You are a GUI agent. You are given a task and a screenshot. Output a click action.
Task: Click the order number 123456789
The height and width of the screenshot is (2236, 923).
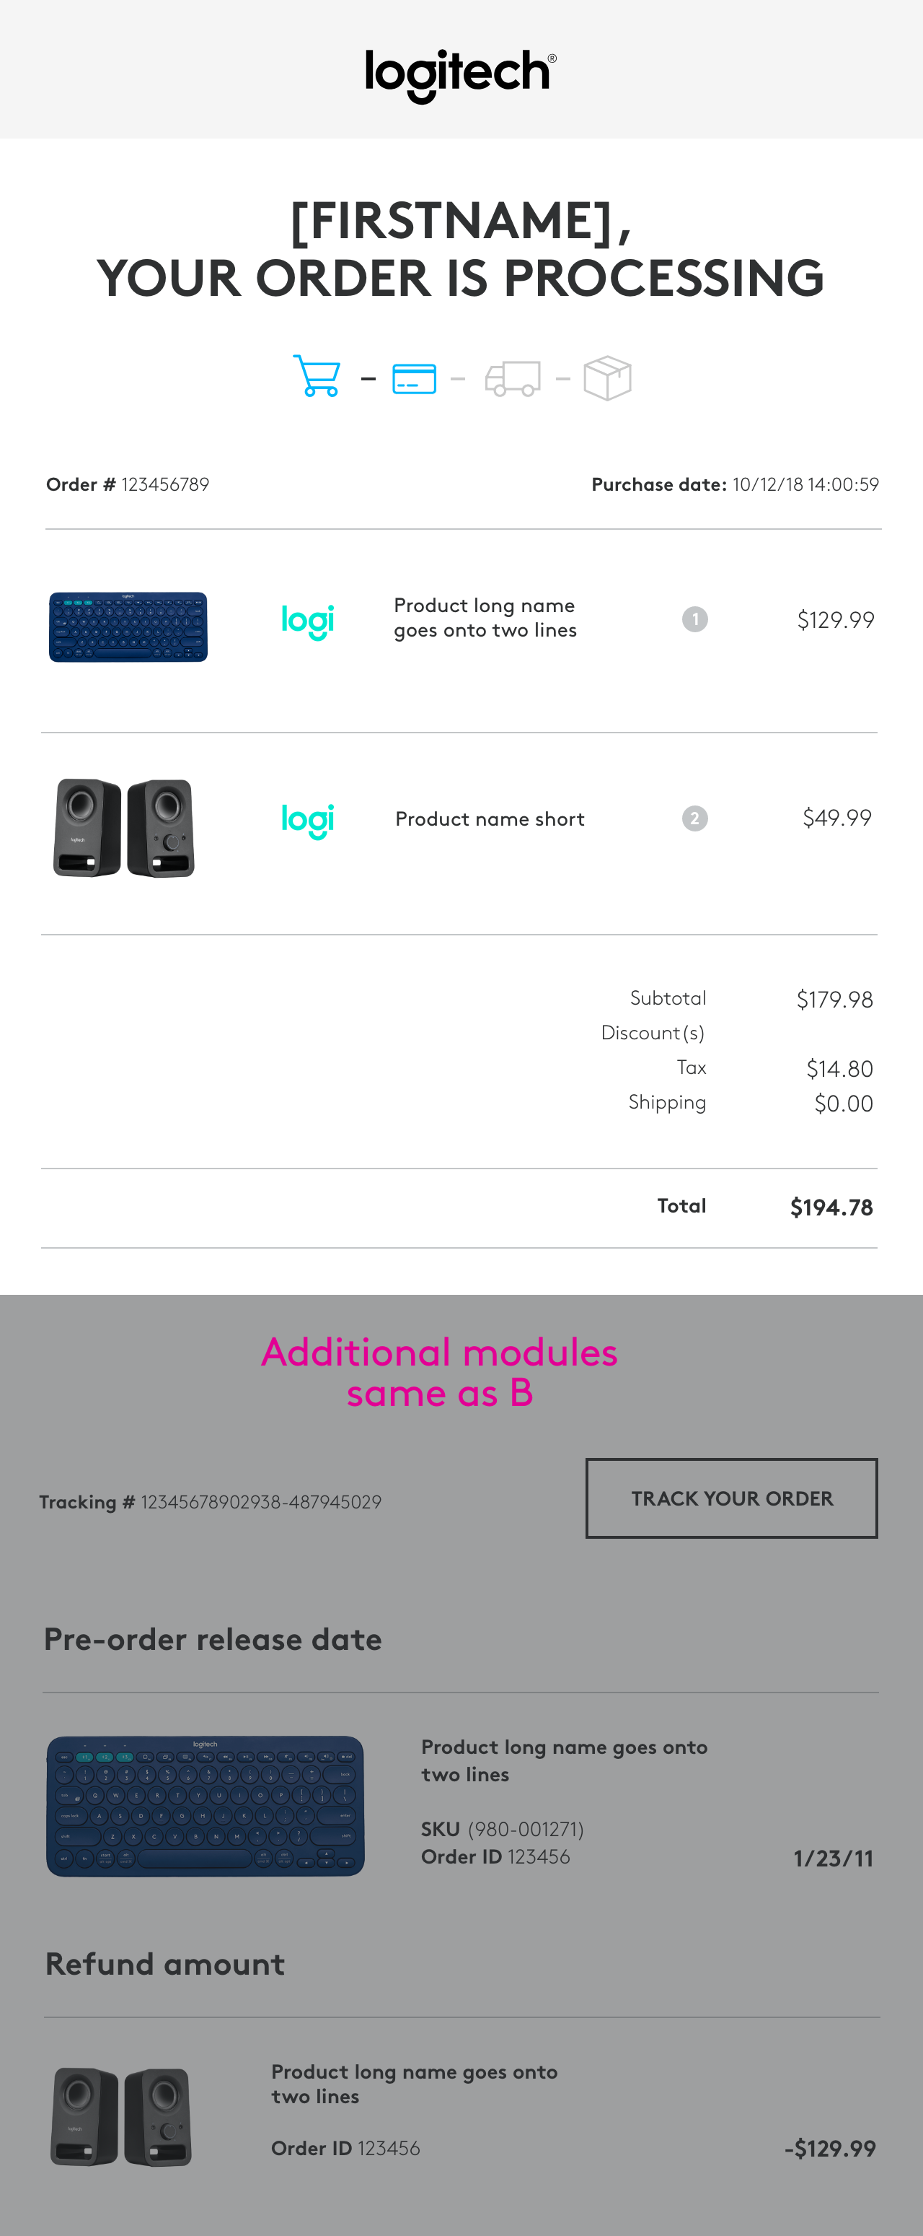pos(165,484)
